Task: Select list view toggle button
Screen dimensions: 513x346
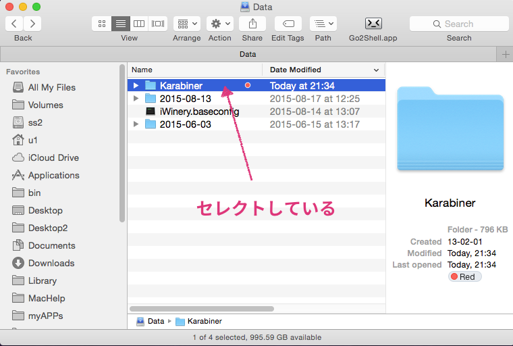Action: pos(121,24)
